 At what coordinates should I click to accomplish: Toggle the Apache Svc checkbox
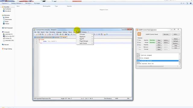[138, 40]
